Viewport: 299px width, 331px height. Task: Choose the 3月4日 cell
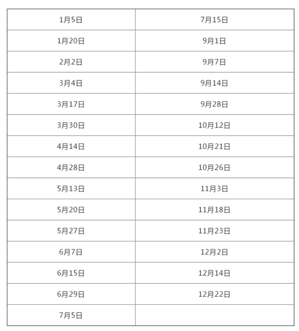(x=71, y=83)
